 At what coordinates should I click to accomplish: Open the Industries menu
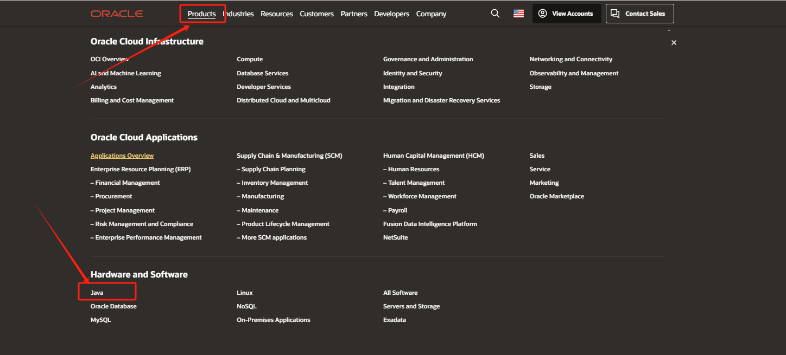coord(238,14)
